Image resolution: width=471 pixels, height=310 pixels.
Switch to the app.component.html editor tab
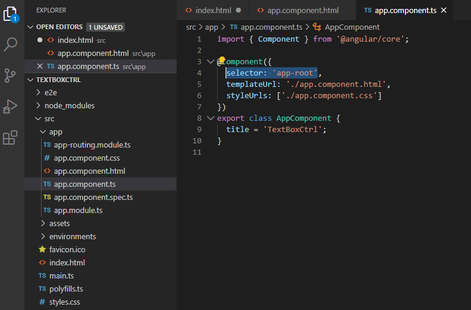point(303,10)
